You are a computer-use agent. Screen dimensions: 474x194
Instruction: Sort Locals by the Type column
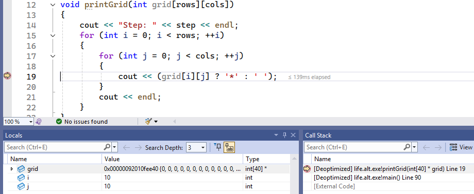click(266, 159)
